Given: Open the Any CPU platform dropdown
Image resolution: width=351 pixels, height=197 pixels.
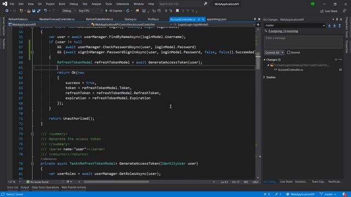Looking at the screenshot, I should pyautogui.click(x=90, y=11).
